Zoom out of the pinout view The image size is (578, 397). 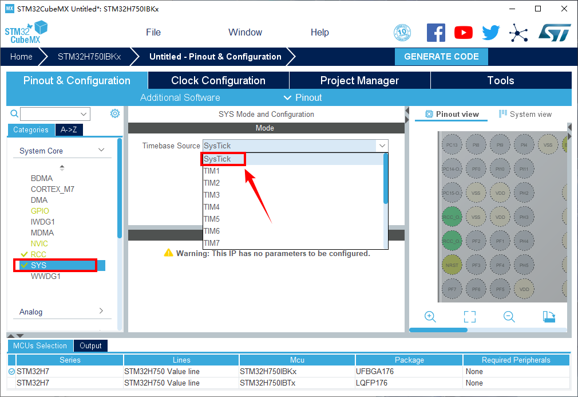(x=509, y=316)
